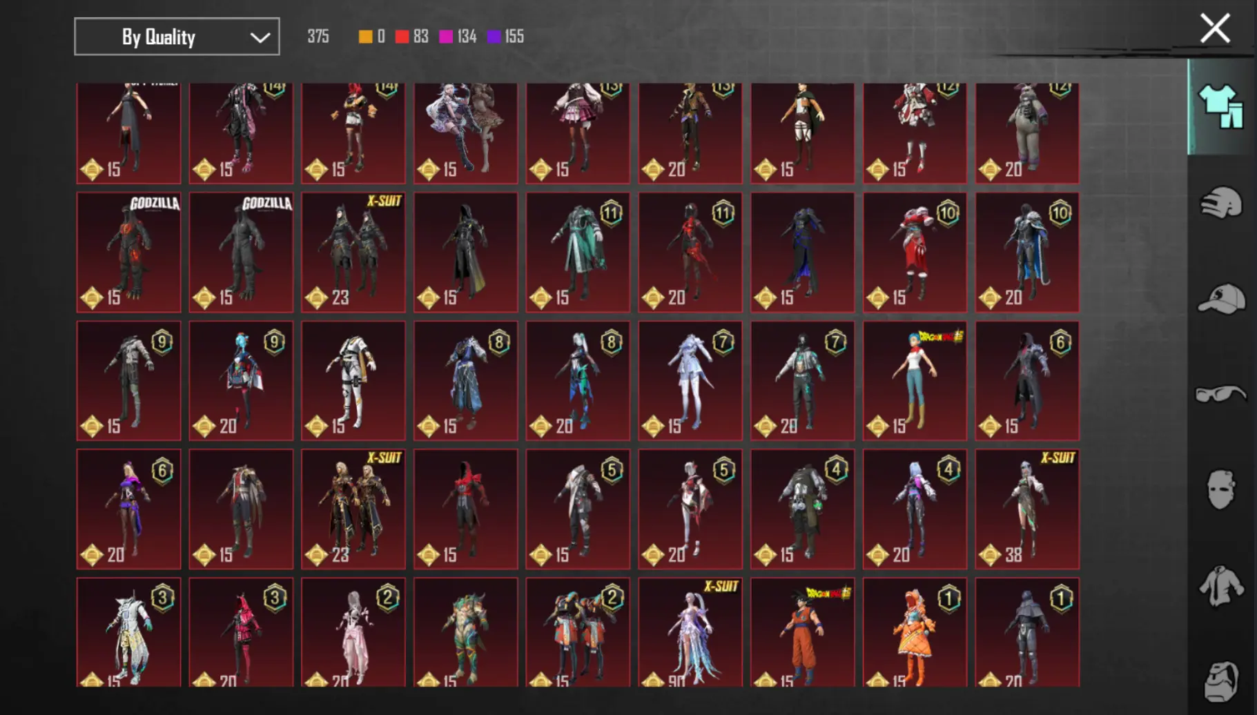Select the blue-haired Dragon Ball outfit

pyautogui.click(x=915, y=381)
